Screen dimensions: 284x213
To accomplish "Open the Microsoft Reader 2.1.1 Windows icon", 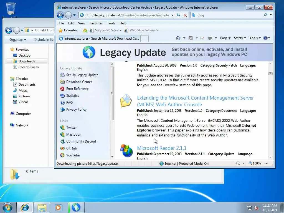I will pos(126,151).
